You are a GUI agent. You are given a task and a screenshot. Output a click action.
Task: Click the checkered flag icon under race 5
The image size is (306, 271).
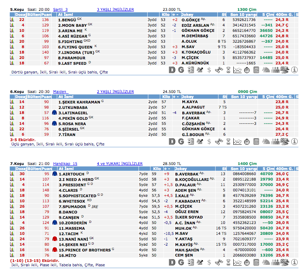tap(285, 70)
